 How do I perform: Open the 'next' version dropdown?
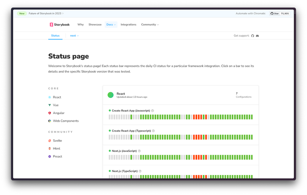click(x=74, y=36)
